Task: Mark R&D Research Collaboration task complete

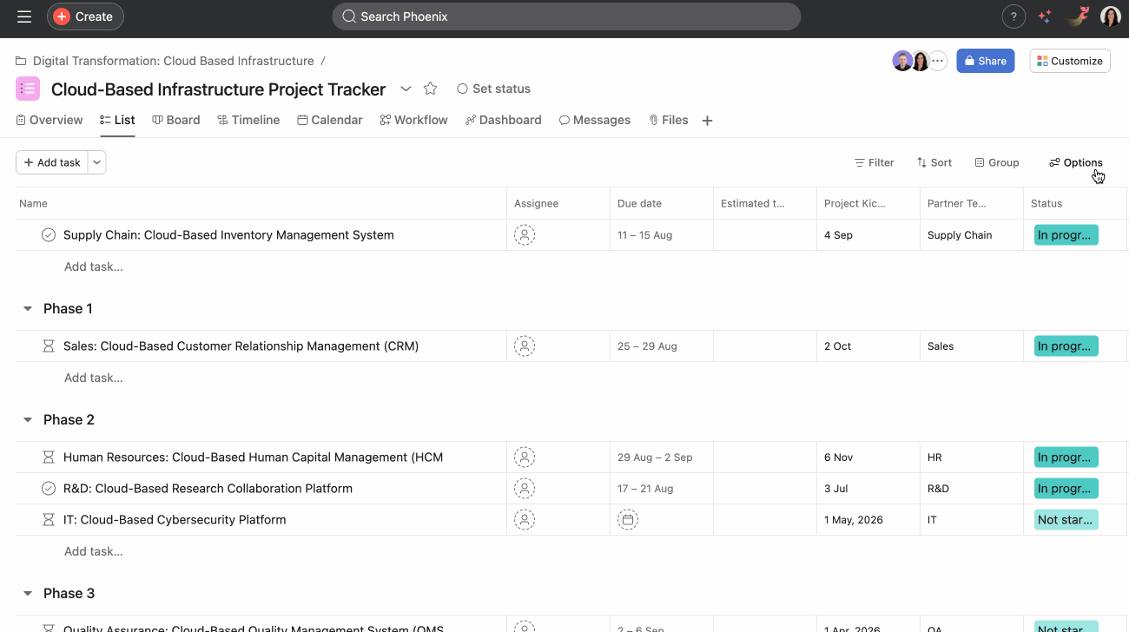Action: click(49, 489)
